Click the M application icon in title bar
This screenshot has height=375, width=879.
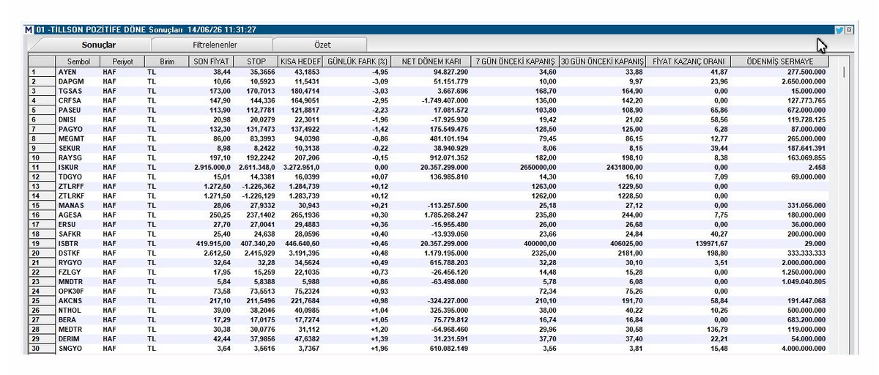(29, 30)
